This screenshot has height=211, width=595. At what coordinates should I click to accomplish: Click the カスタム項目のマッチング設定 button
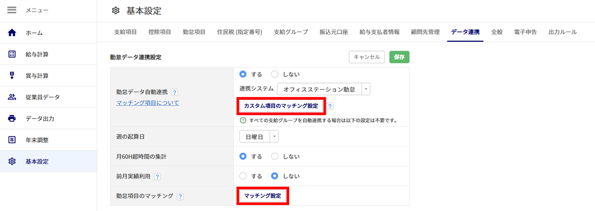pos(281,106)
